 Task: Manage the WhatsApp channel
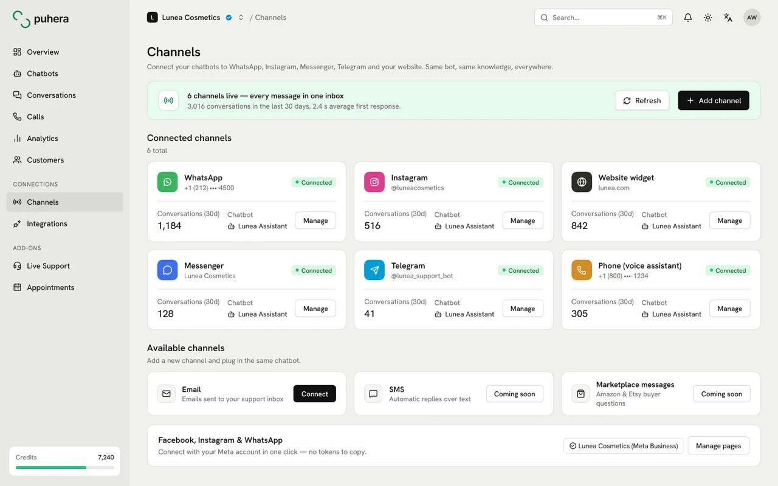tap(315, 221)
